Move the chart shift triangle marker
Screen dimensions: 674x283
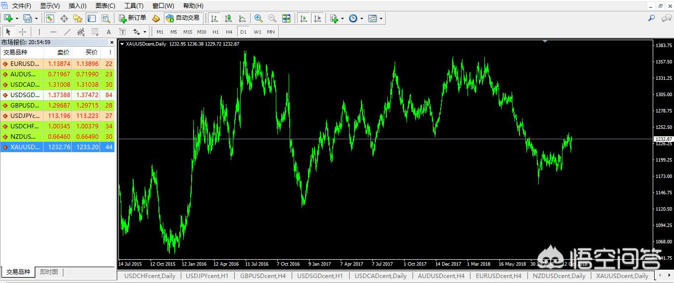(x=545, y=41)
